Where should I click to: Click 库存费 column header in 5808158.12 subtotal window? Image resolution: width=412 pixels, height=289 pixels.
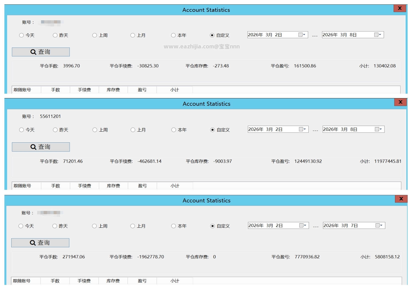[113, 281]
